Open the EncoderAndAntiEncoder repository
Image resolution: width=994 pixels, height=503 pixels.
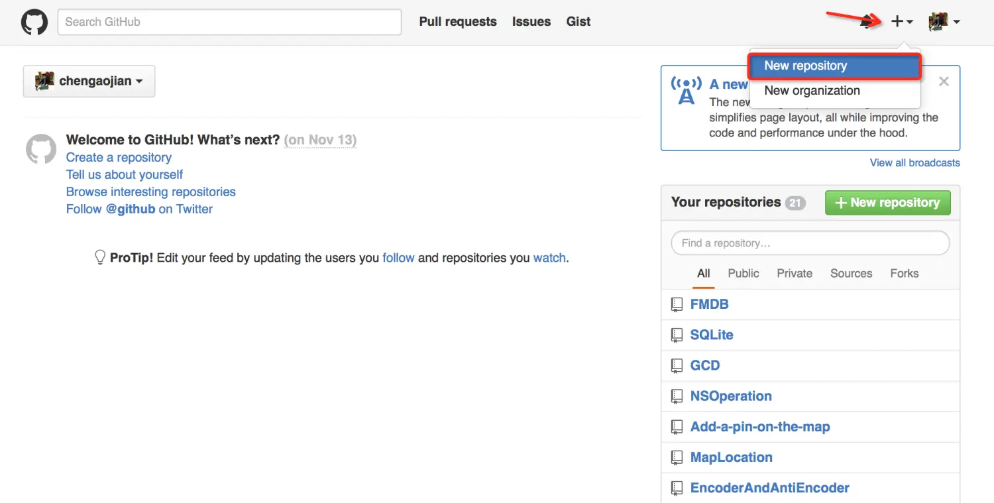[x=770, y=488]
